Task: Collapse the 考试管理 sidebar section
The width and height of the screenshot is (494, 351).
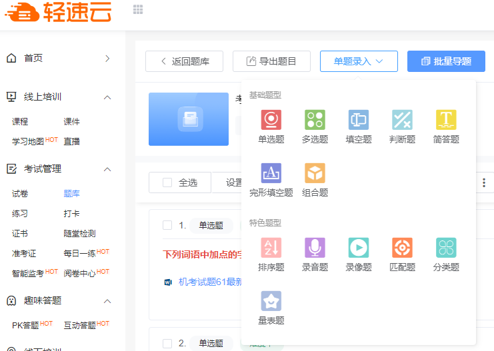Action: (x=107, y=169)
